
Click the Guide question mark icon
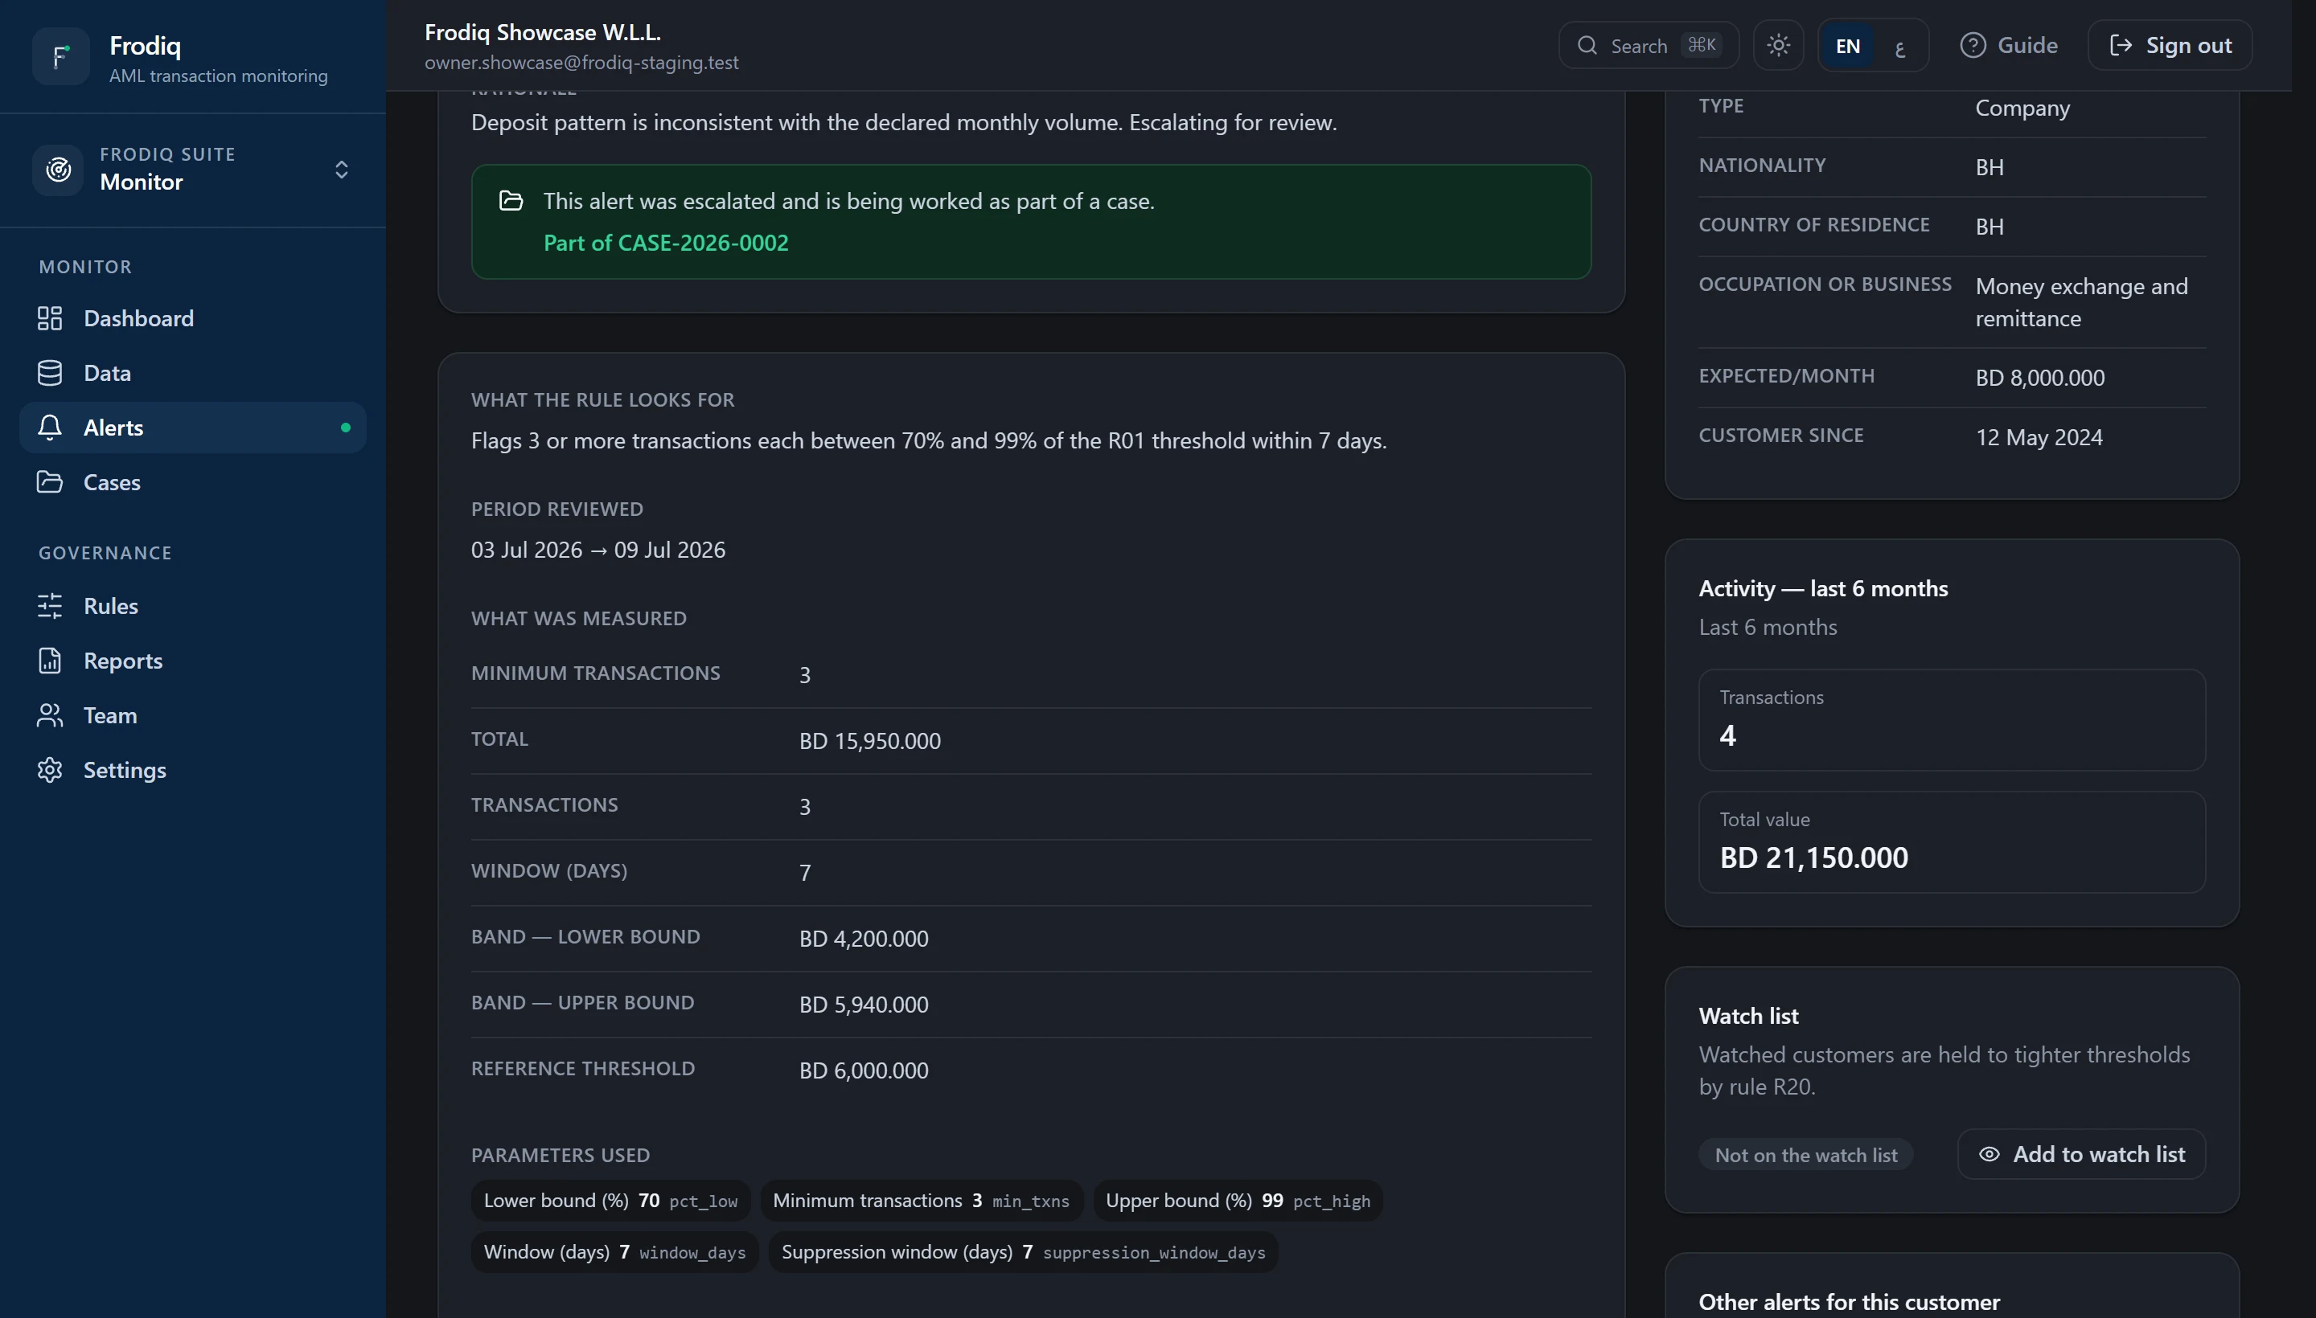tap(1972, 45)
